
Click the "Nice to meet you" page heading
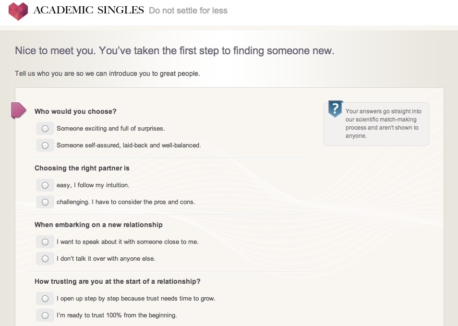(x=175, y=51)
